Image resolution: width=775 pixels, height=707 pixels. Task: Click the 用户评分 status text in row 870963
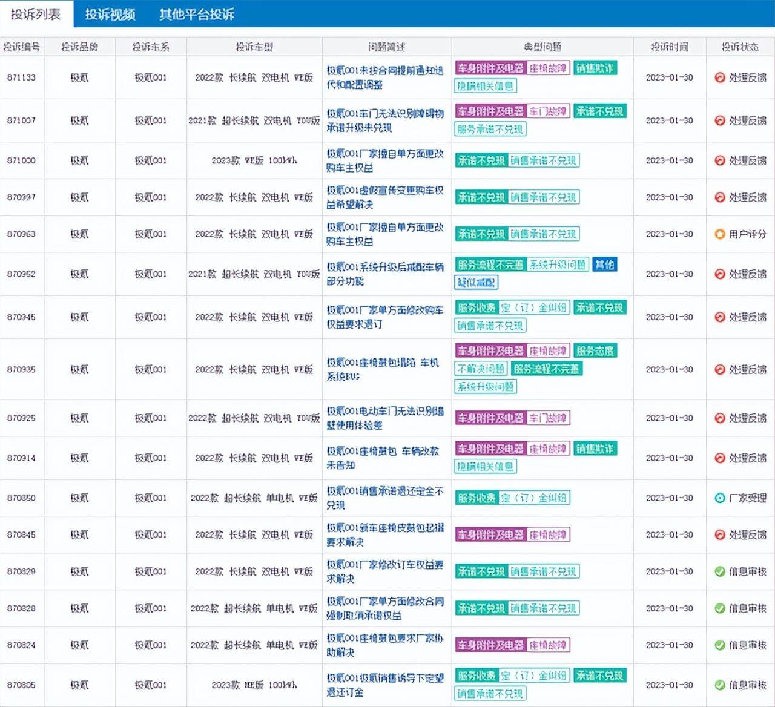click(x=747, y=234)
